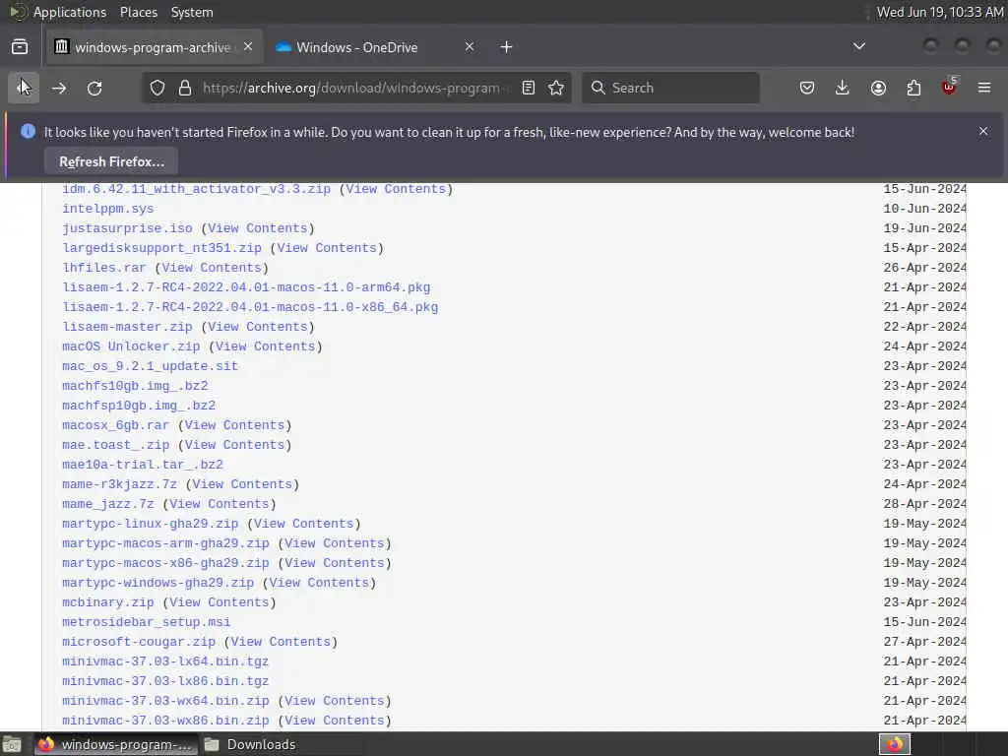Click the info icon in notification bar
1008x756 pixels.
[28, 131]
